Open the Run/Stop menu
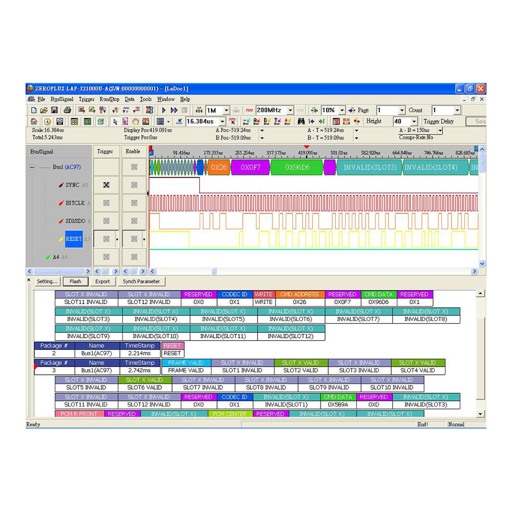Image resolution: width=512 pixels, height=512 pixels. 110,99
